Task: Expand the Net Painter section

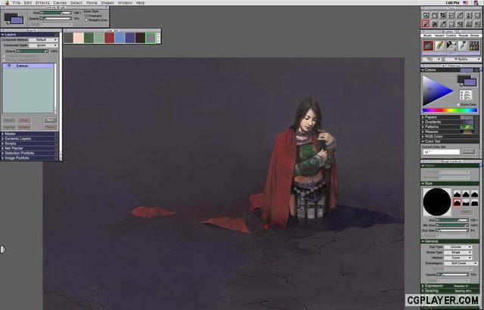Action: (x=2, y=148)
